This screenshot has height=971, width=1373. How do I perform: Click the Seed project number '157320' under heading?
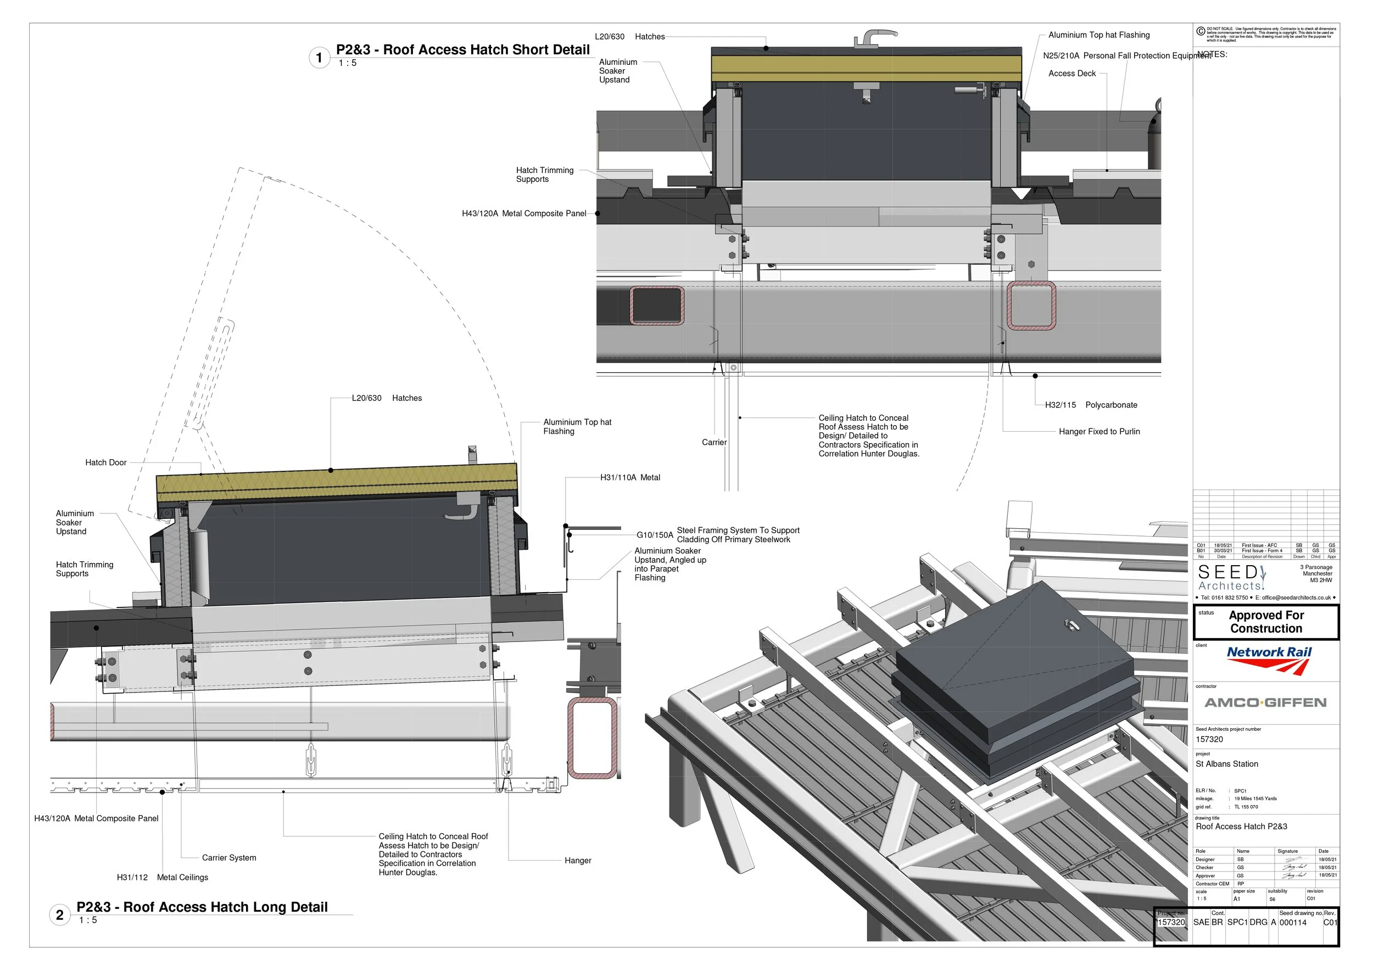[1209, 739]
